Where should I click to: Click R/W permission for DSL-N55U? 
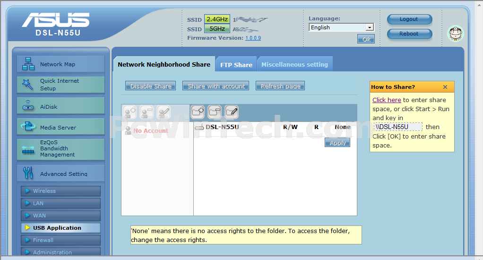pyautogui.click(x=290, y=127)
